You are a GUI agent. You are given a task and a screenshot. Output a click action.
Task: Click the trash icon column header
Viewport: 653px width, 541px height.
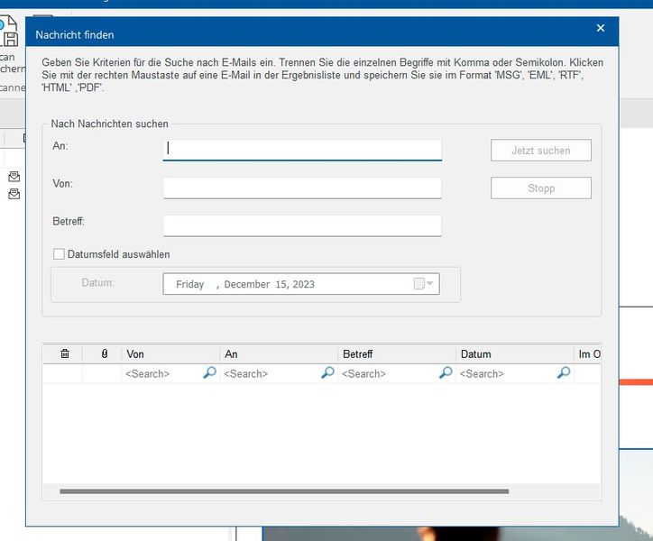64,354
